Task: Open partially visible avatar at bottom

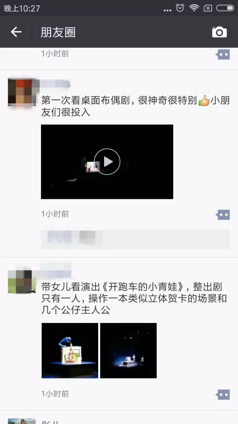Action: (x=22, y=421)
